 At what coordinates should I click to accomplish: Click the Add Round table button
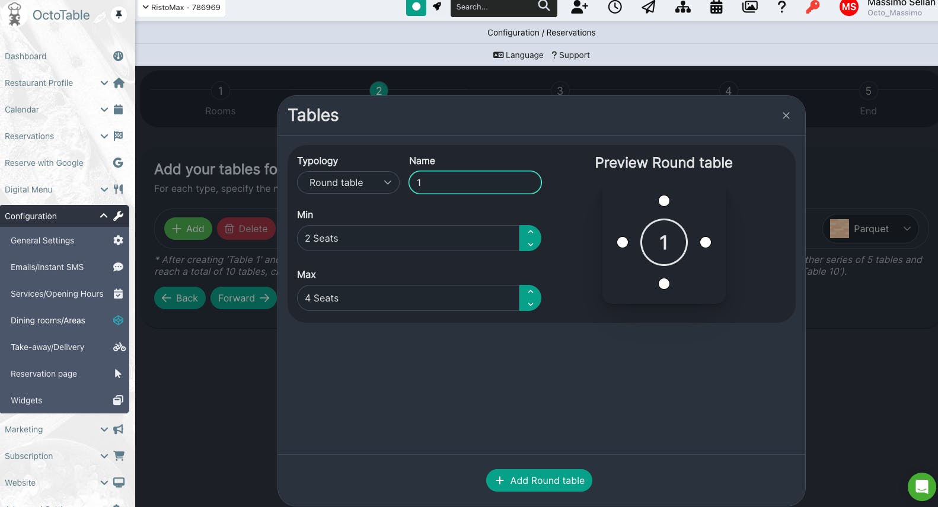click(x=539, y=480)
